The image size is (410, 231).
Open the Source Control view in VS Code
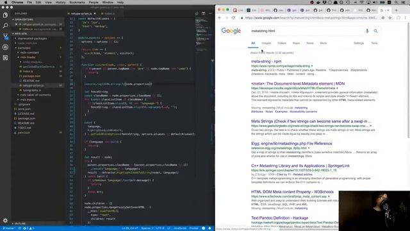[5, 37]
